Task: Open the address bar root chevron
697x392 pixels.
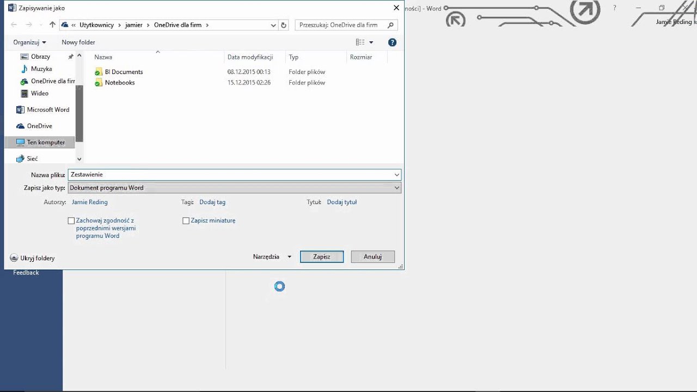Action: [x=73, y=25]
